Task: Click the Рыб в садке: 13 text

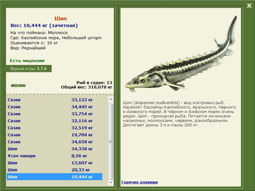Action: tap(94, 82)
